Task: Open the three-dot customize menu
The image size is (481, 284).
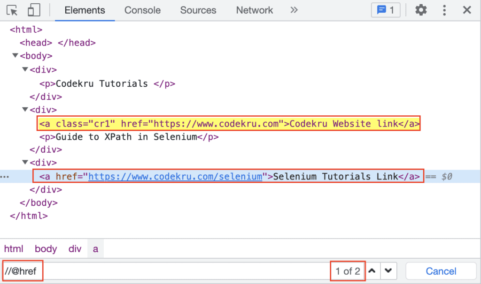Action: pyautogui.click(x=444, y=10)
